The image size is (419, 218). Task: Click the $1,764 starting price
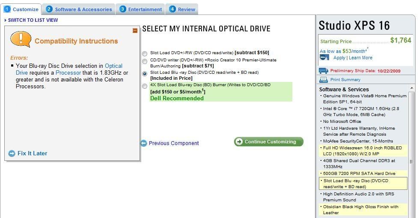click(x=401, y=40)
